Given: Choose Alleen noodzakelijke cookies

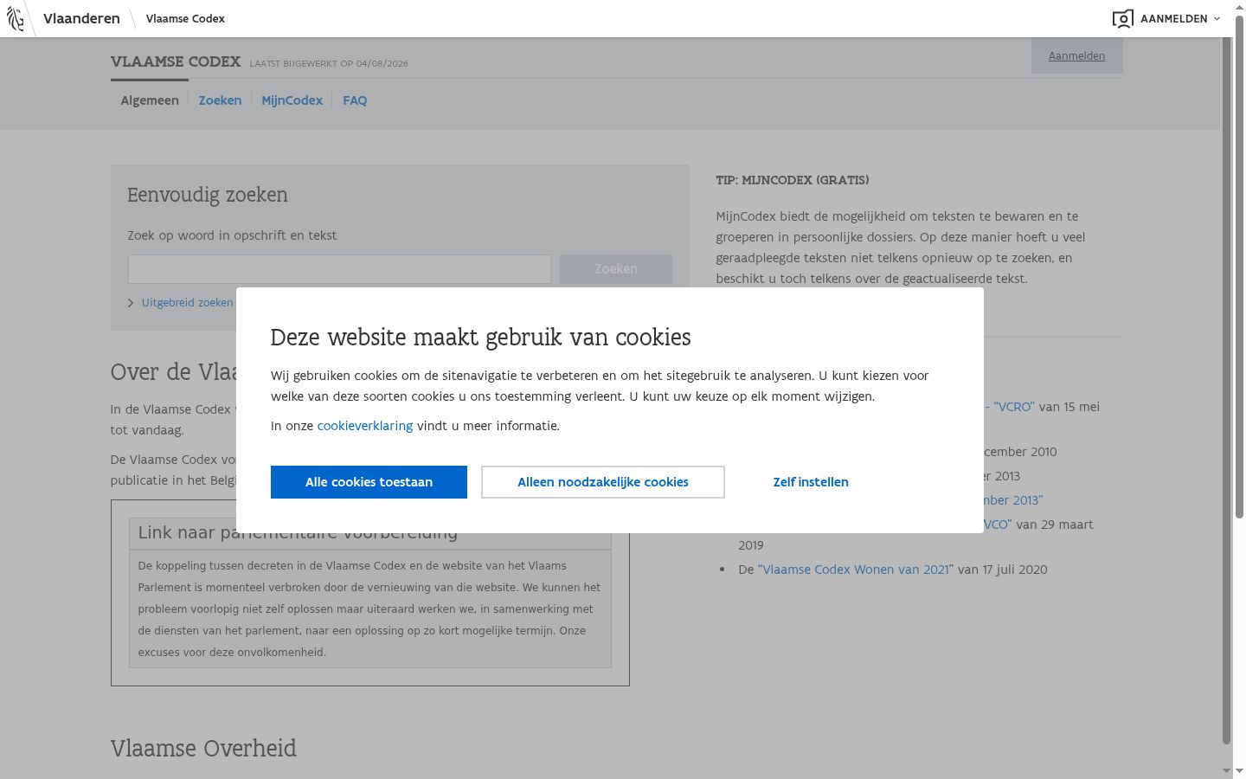Looking at the screenshot, I should pos(603,482).
